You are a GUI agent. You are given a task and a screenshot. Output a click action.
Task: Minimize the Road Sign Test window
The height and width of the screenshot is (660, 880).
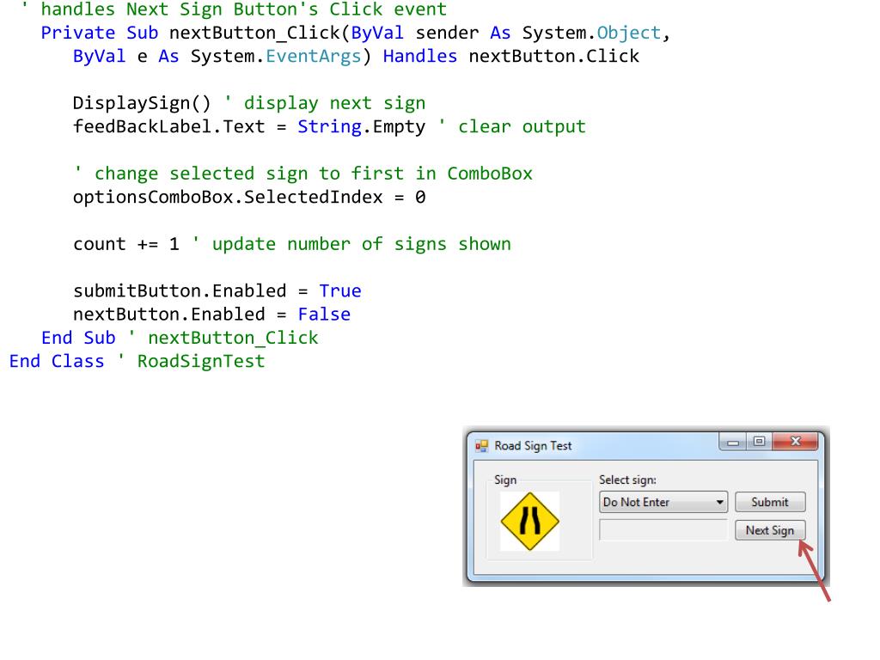coord(732,442)
